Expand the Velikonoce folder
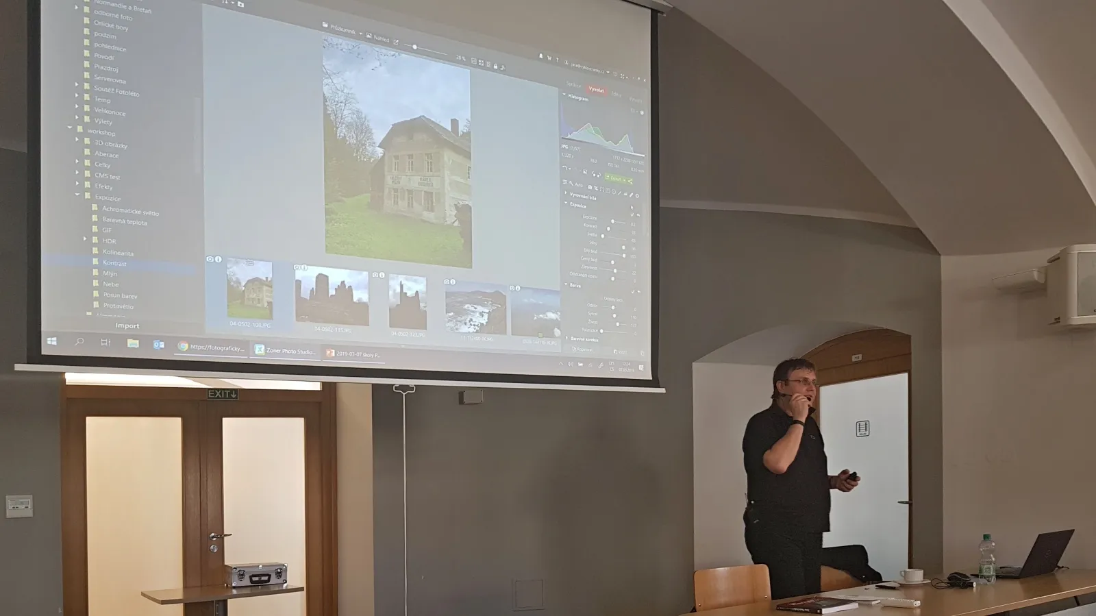The width and height of the screenshot is (1096, 616). 77,107
